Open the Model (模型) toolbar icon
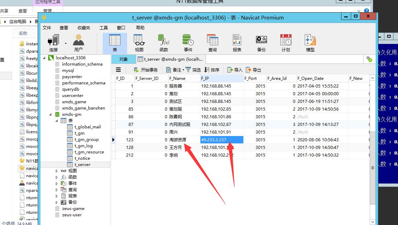398x225 pixels. click(x=310, y=41)
